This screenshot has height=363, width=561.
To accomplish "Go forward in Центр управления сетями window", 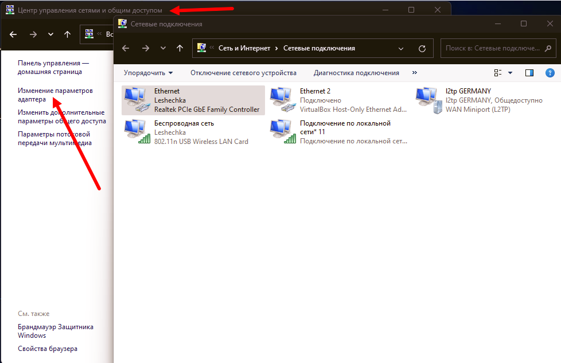I will [33, 34].
